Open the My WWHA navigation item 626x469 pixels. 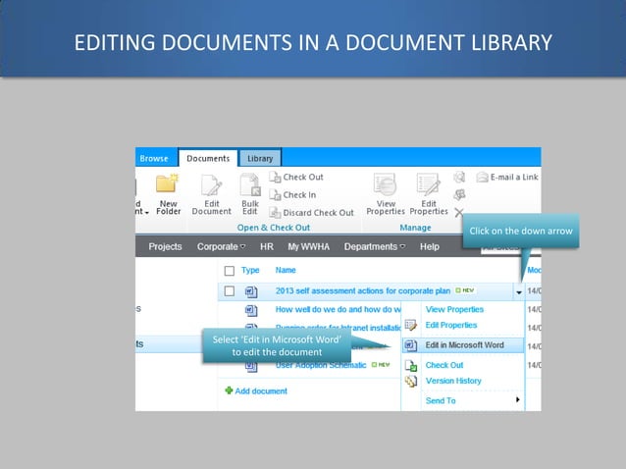click(x=309, y=246)
